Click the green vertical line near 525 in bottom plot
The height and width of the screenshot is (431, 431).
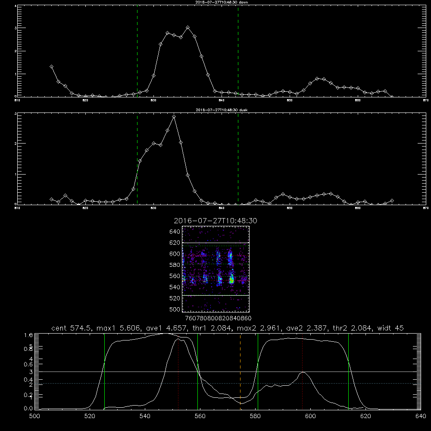click(104, 371)
